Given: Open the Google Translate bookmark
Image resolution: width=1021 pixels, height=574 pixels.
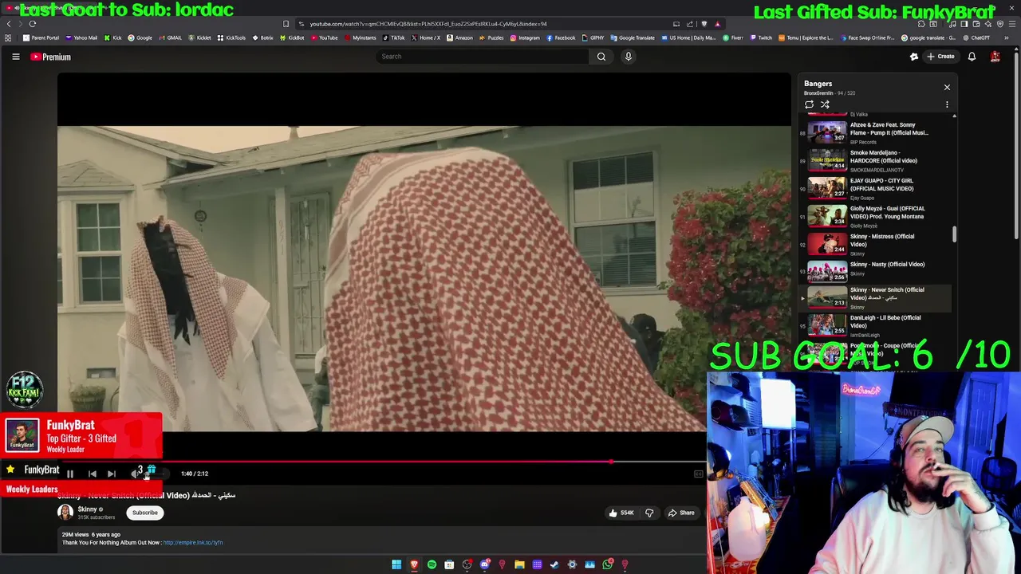Looking at the screenshot, I should click(633, 37).
